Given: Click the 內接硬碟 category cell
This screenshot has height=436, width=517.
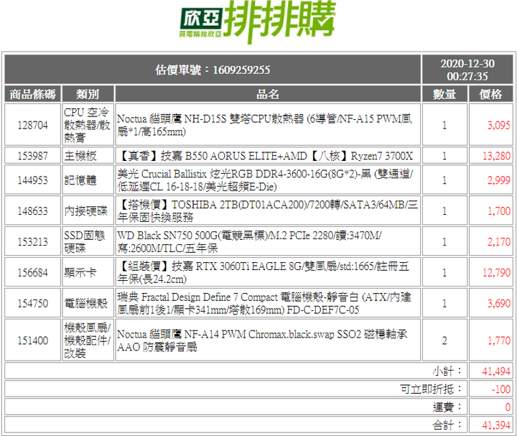Looking at the screenshot, I should click(x=88, y=210).
